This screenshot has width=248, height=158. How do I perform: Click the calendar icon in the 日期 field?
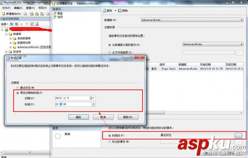click(91, 98)
